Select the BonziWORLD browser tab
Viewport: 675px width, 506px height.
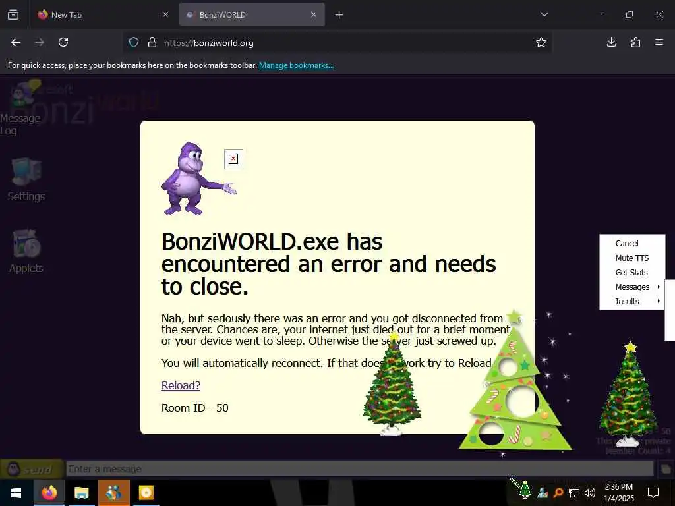[x=252, y=14]
